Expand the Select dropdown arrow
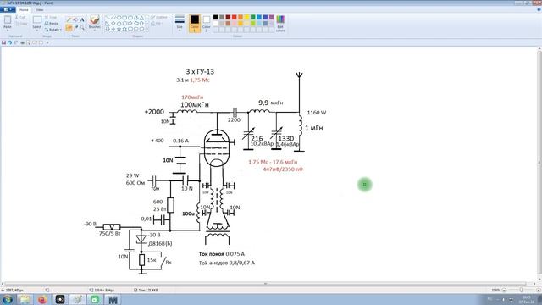The image size is (542, 305). [x=37, y=30]
